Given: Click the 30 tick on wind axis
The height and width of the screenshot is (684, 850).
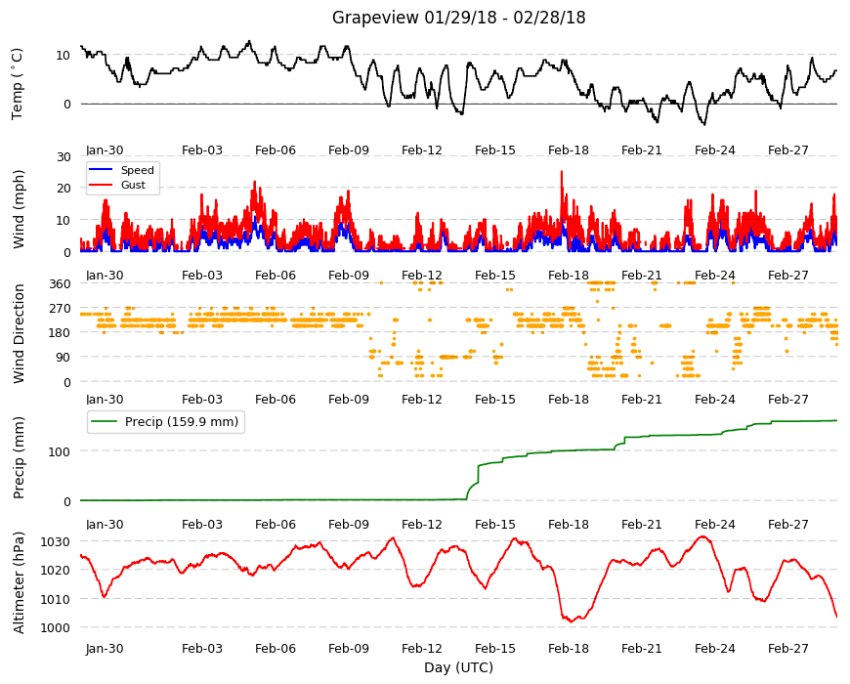Looking at the screenshot, I should tap(64, 157).
